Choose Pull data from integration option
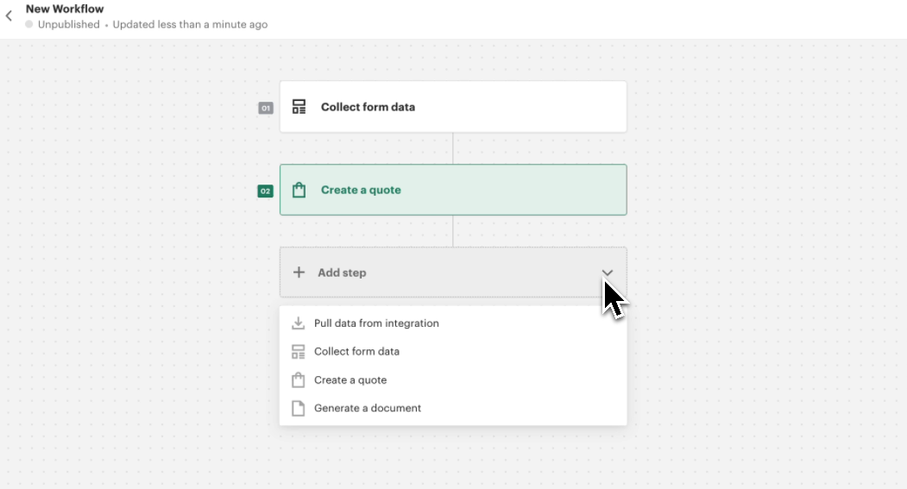Screen dimensions: 907x489 click(453, 323)
